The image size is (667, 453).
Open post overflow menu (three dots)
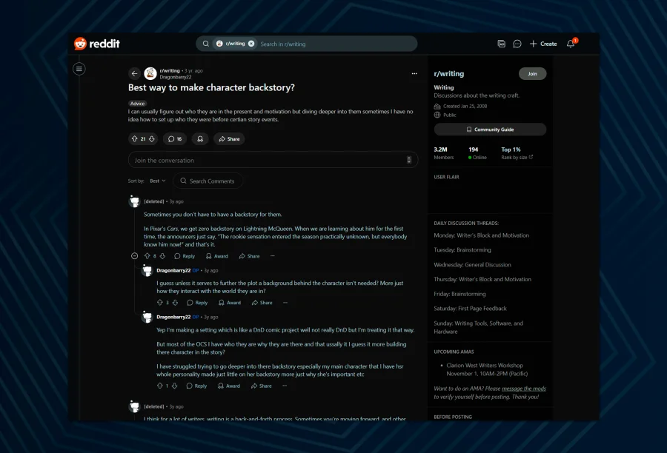point(414,73)
